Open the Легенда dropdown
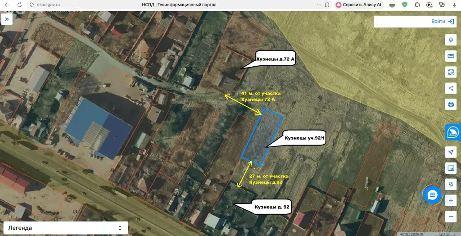The height and width of the screenshot is (236, 461). point(65,228)
